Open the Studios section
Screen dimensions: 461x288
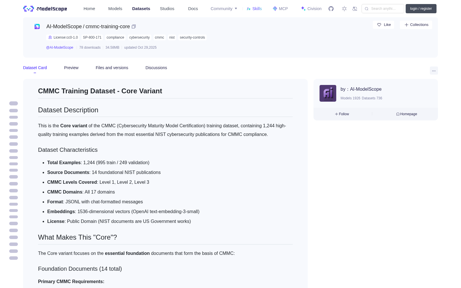[167, 9]
